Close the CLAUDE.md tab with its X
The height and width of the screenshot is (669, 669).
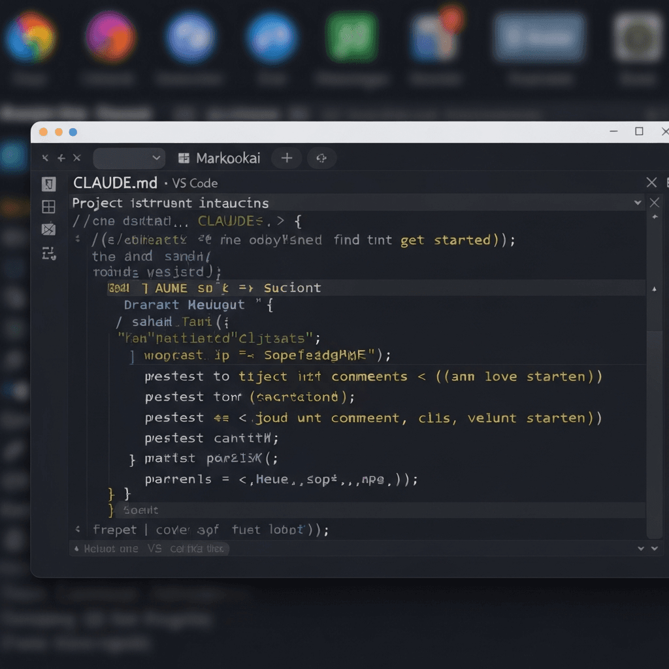pyautogui.click(x=651, y=182)
